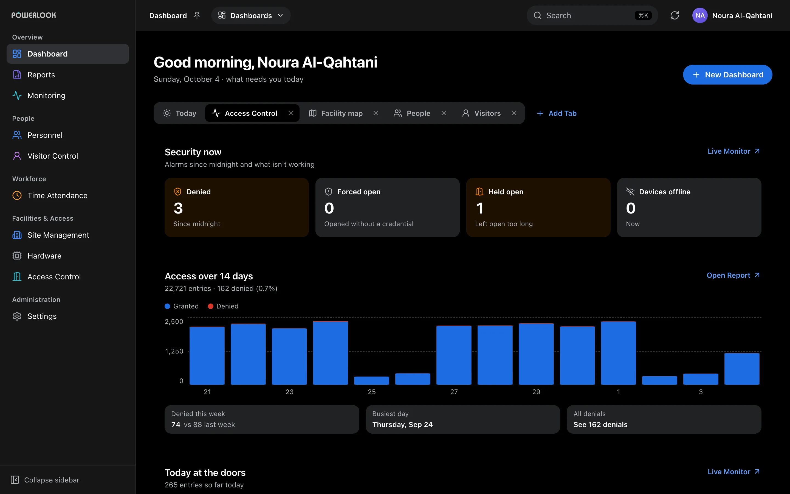Viewport: 790px width, 494px height.
Task: Open Visitor Control
Action: [x=67, y=156]
